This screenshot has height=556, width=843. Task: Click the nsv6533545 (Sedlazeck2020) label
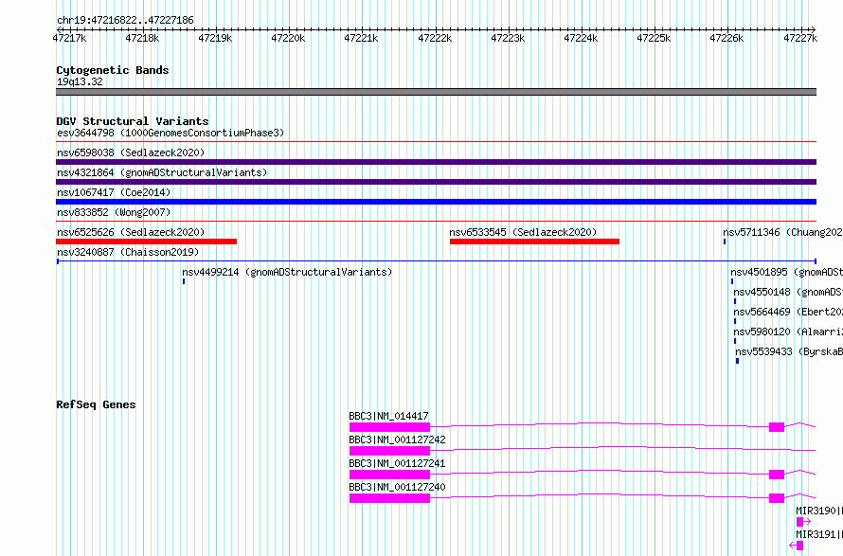click(523, 232)
